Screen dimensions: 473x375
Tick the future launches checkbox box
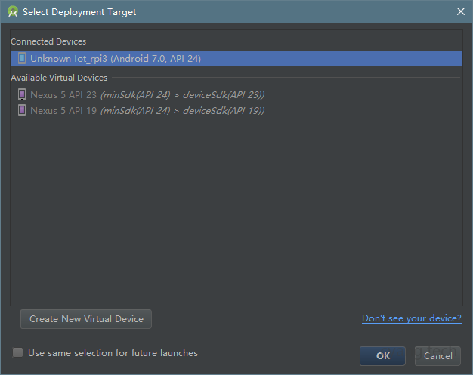click(18, 352)
